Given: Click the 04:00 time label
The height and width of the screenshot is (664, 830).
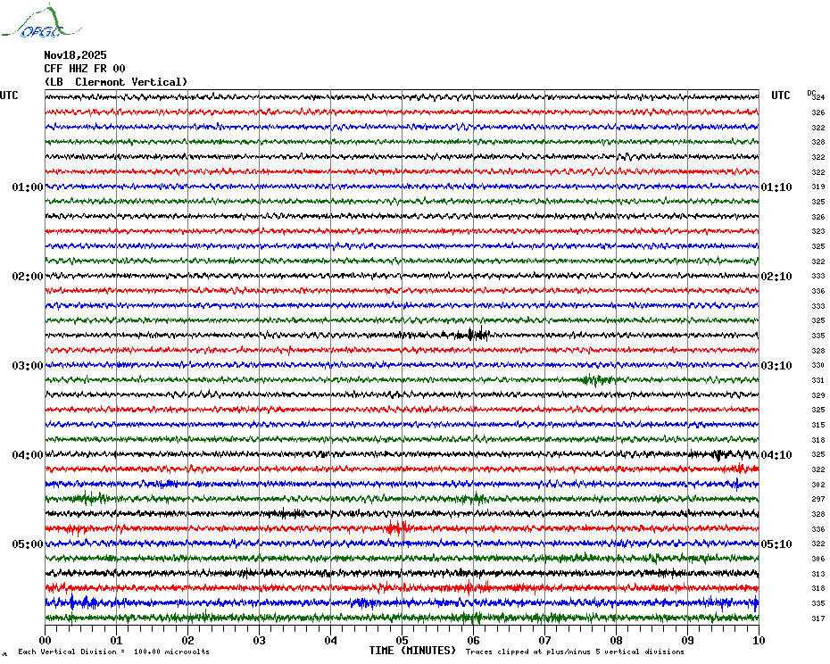Looking at the screenshot, I should point(28,455).
